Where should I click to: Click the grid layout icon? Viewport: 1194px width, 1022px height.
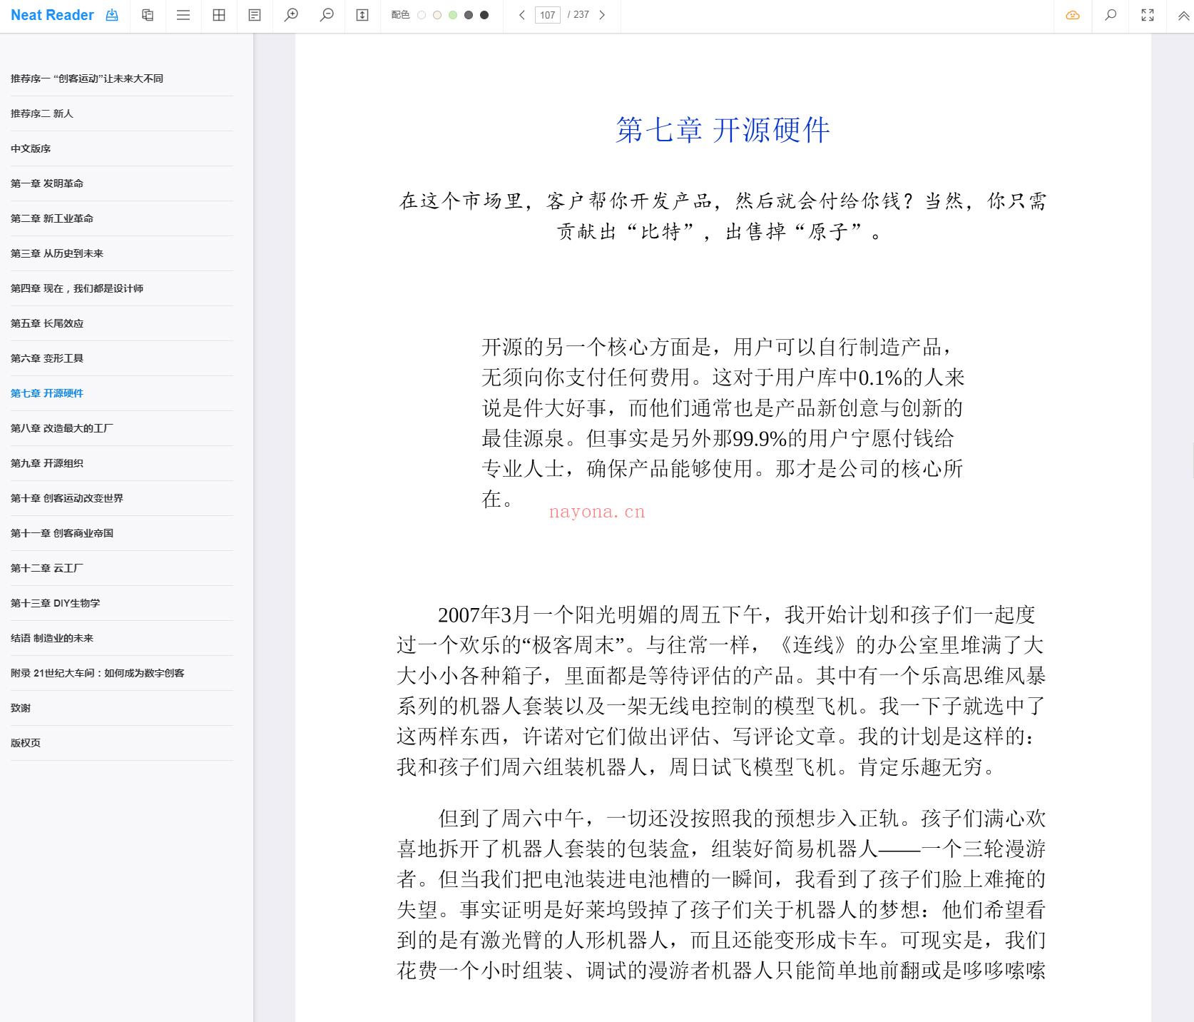click(x=219, y=15)
